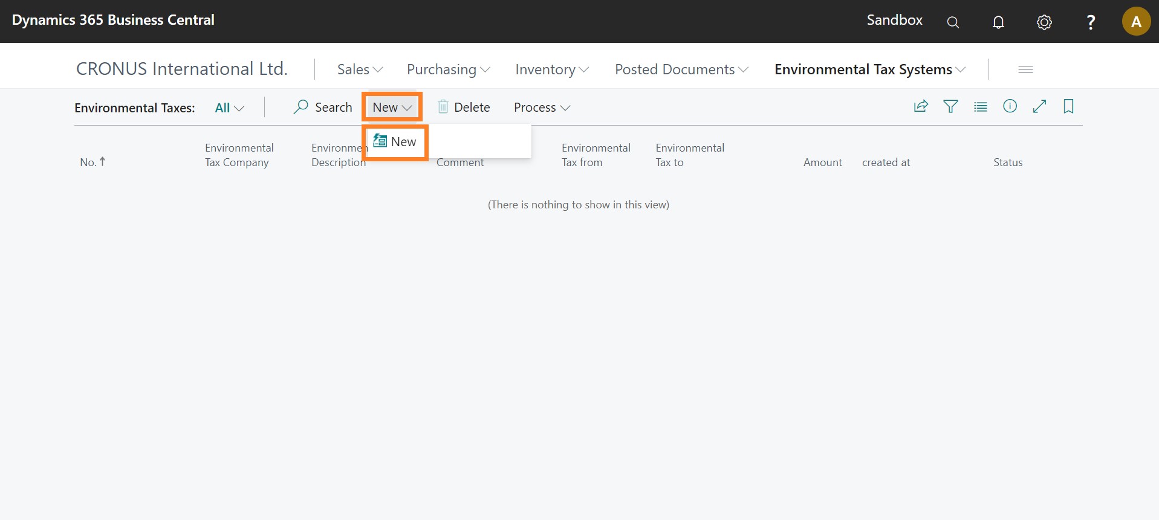Show the FactBox information icon
The image size is (1159, 520).
pos(1010,107)
